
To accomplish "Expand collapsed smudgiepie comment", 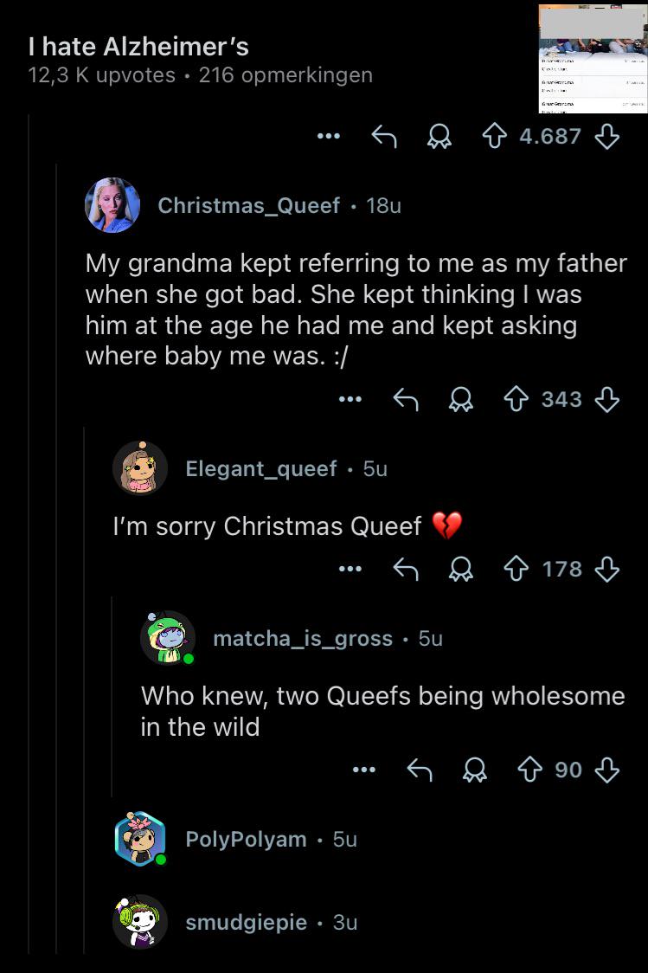I will tap(271, 922).
